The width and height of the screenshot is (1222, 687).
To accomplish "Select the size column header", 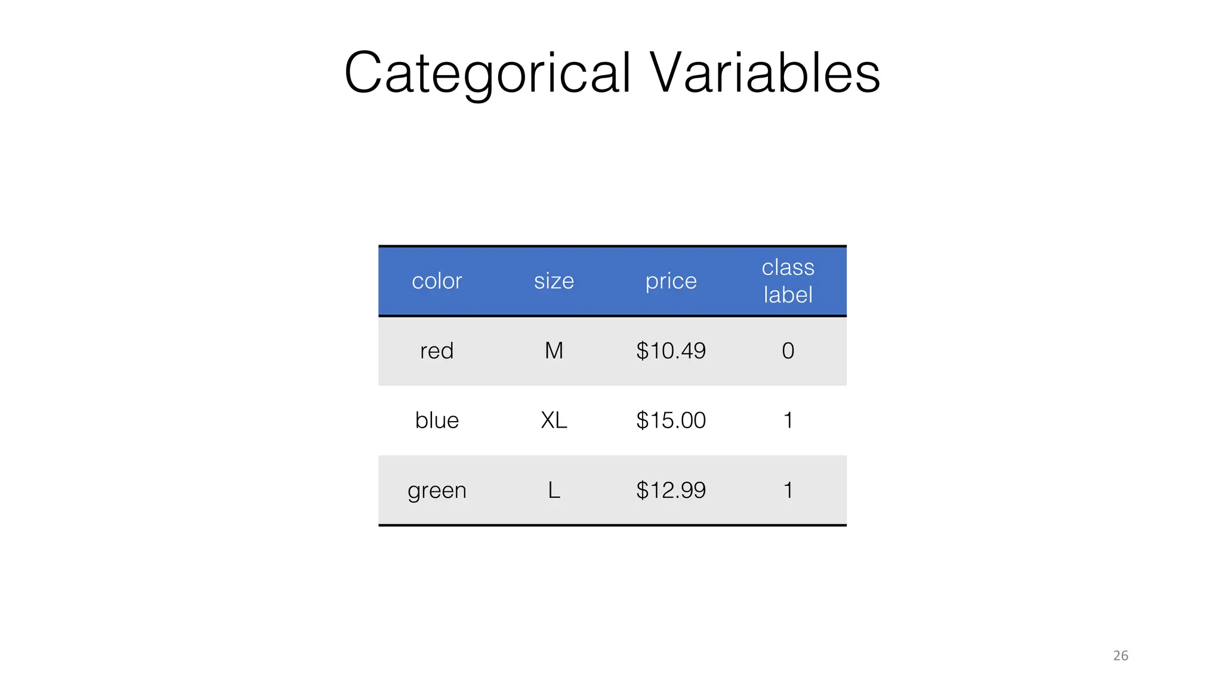I will (x=554, y=281).
